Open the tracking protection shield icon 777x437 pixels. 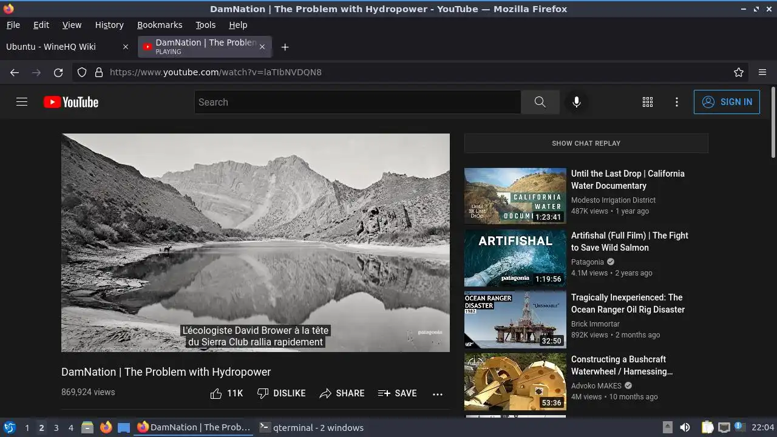point(82,72)
